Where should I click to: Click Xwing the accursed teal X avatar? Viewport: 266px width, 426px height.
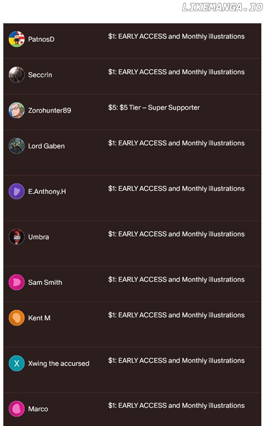coord(17,363)
